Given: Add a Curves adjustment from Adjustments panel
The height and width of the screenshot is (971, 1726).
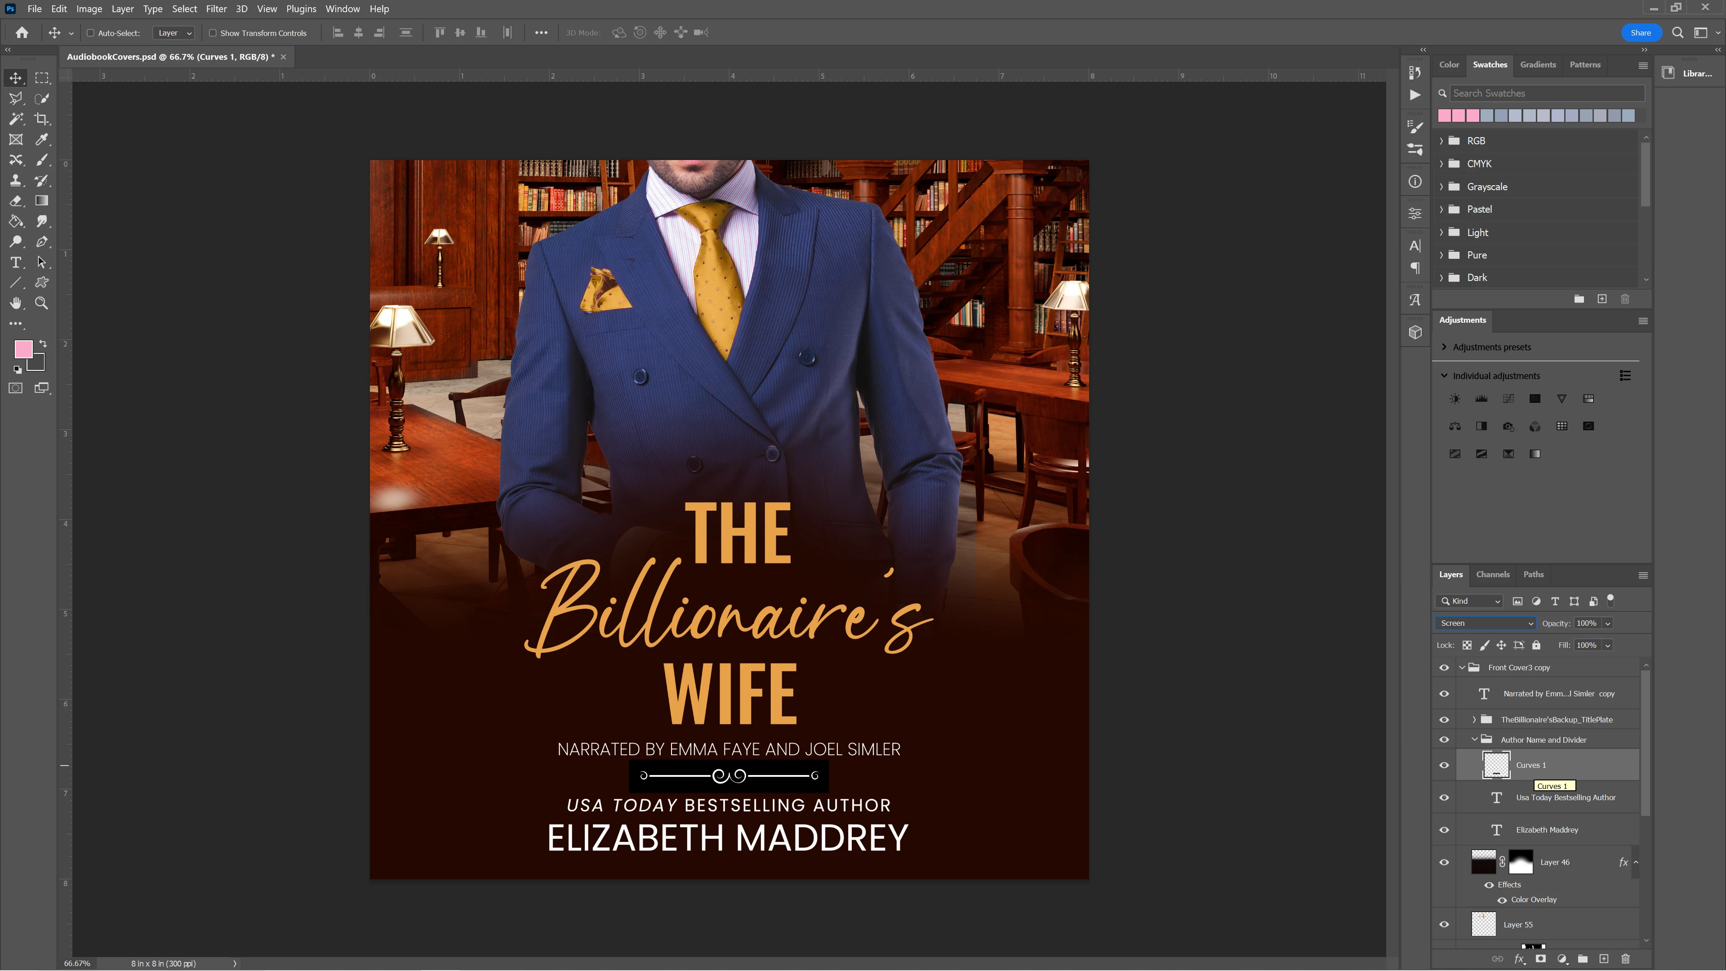Looking at the screenshot, I should (1508, 399).
